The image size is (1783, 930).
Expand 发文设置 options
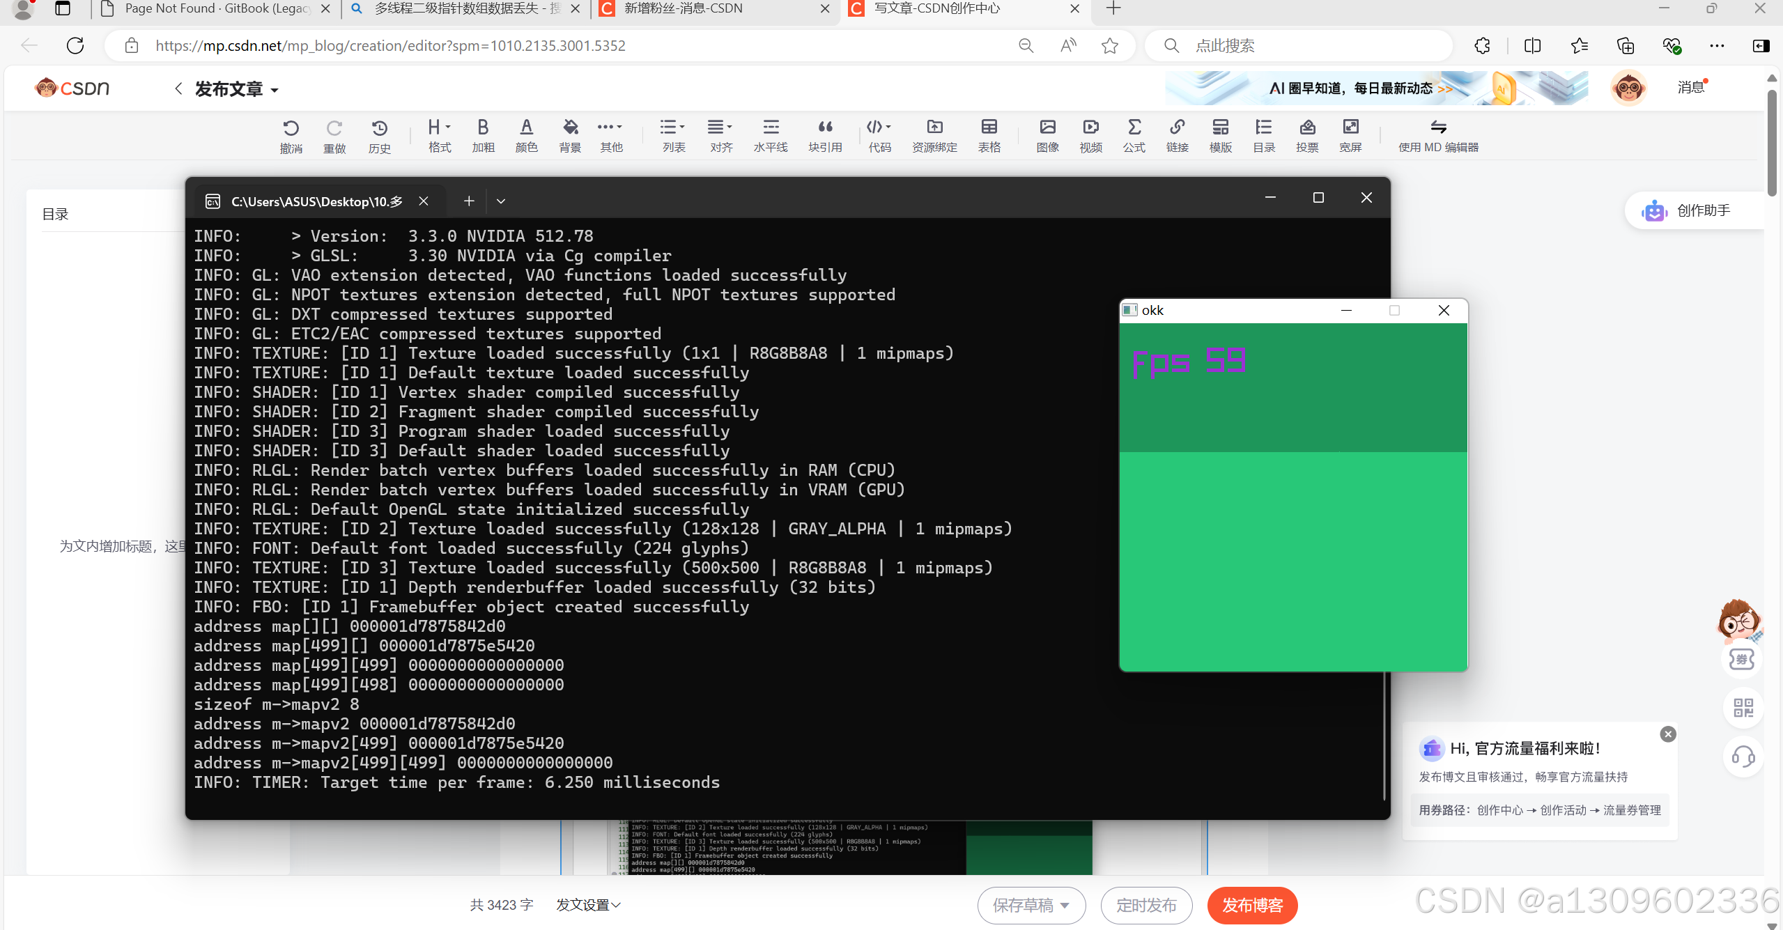click(x=587, y=905)
